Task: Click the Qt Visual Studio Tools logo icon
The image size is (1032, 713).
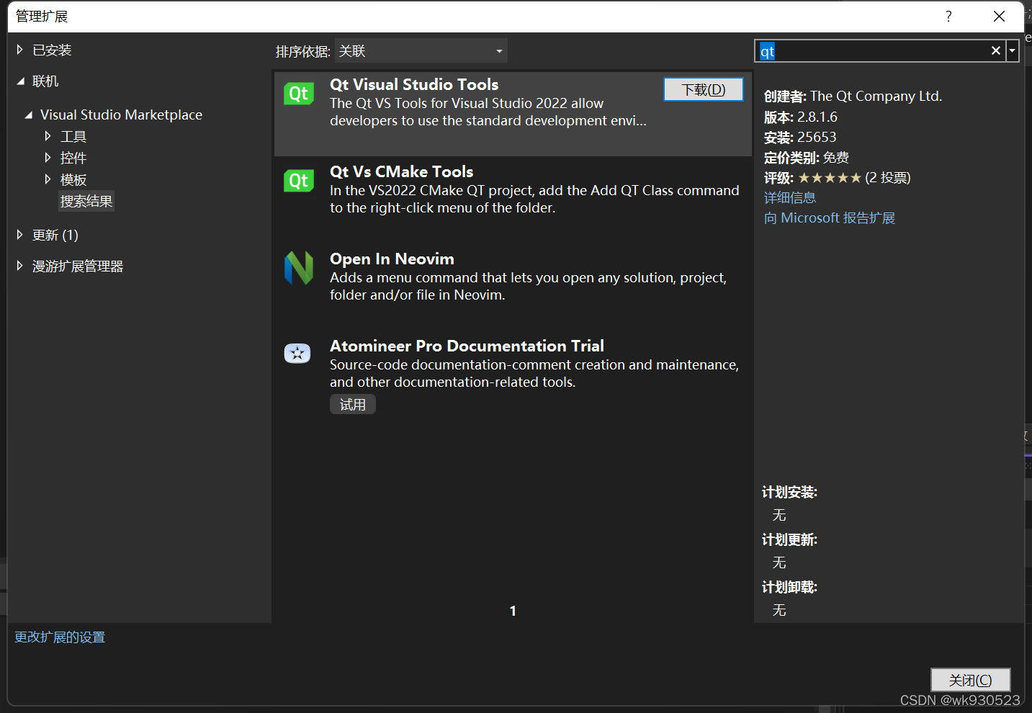Action: [299, 94]
